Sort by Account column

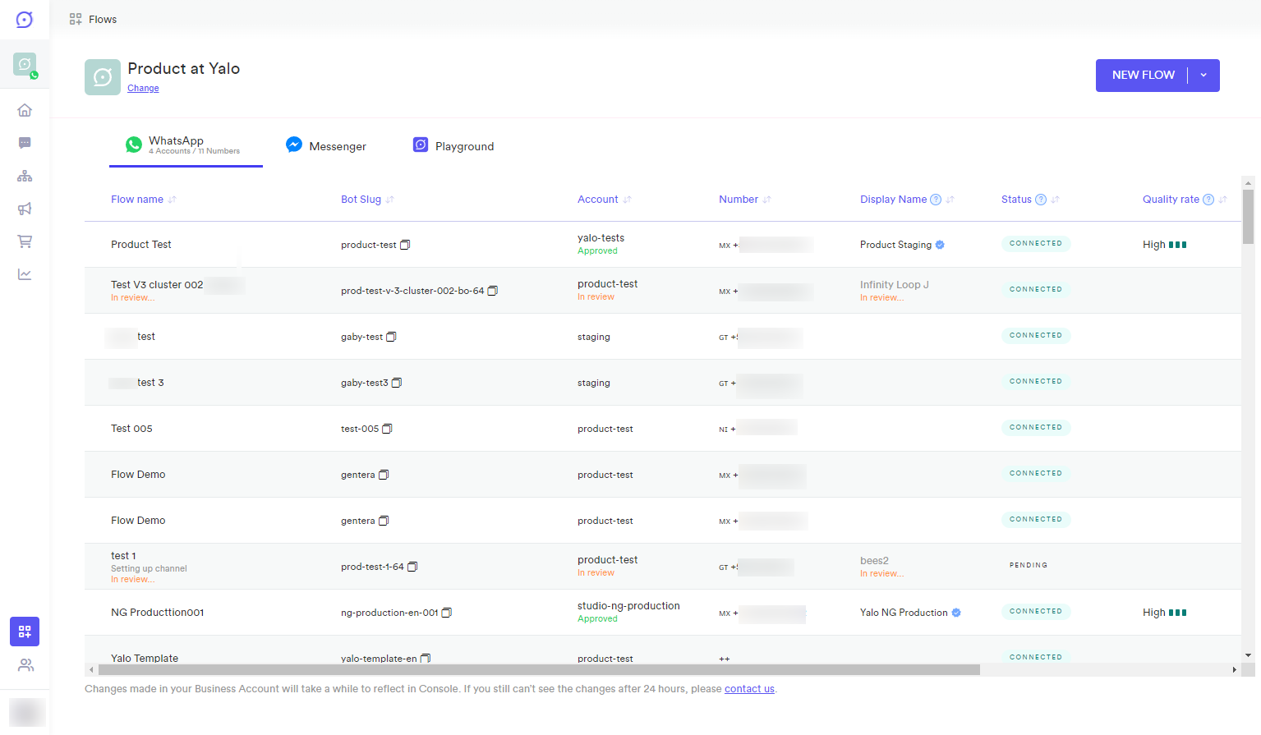[627, 200]
